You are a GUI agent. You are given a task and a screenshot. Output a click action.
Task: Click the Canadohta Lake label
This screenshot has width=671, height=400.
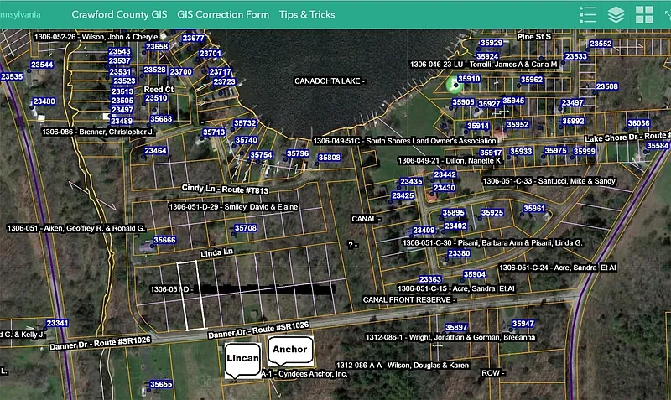(327, 81)
